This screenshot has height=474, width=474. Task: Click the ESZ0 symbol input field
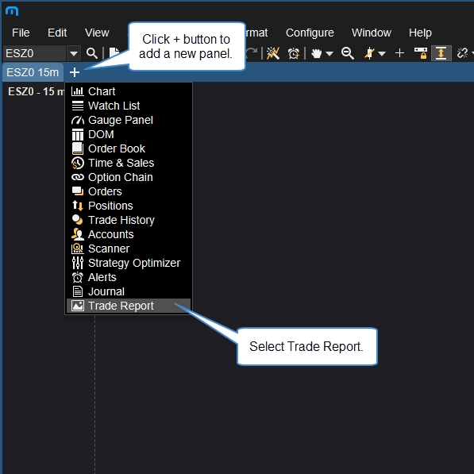tap(34, 53)
